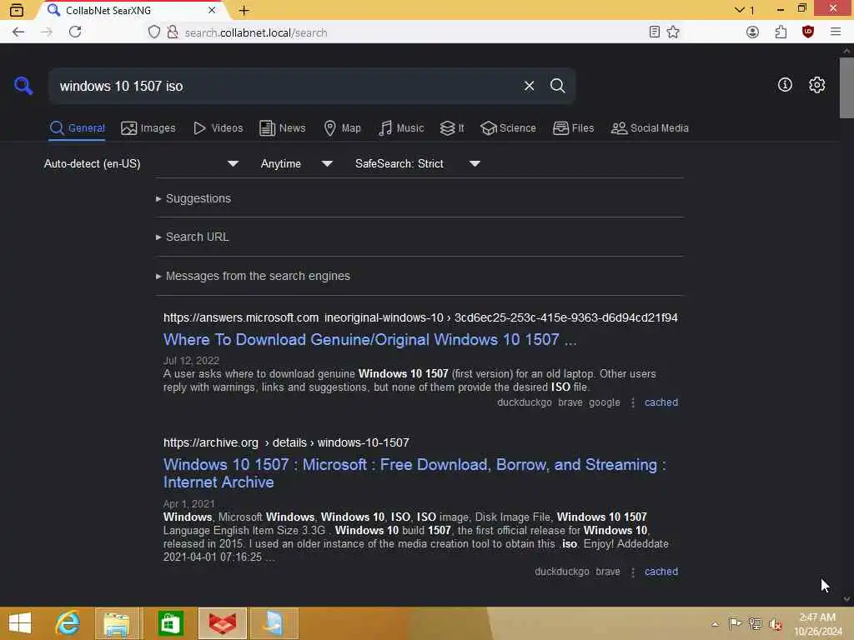Switch to the Music category
854x640 pixels.
(x=401, y=128)
